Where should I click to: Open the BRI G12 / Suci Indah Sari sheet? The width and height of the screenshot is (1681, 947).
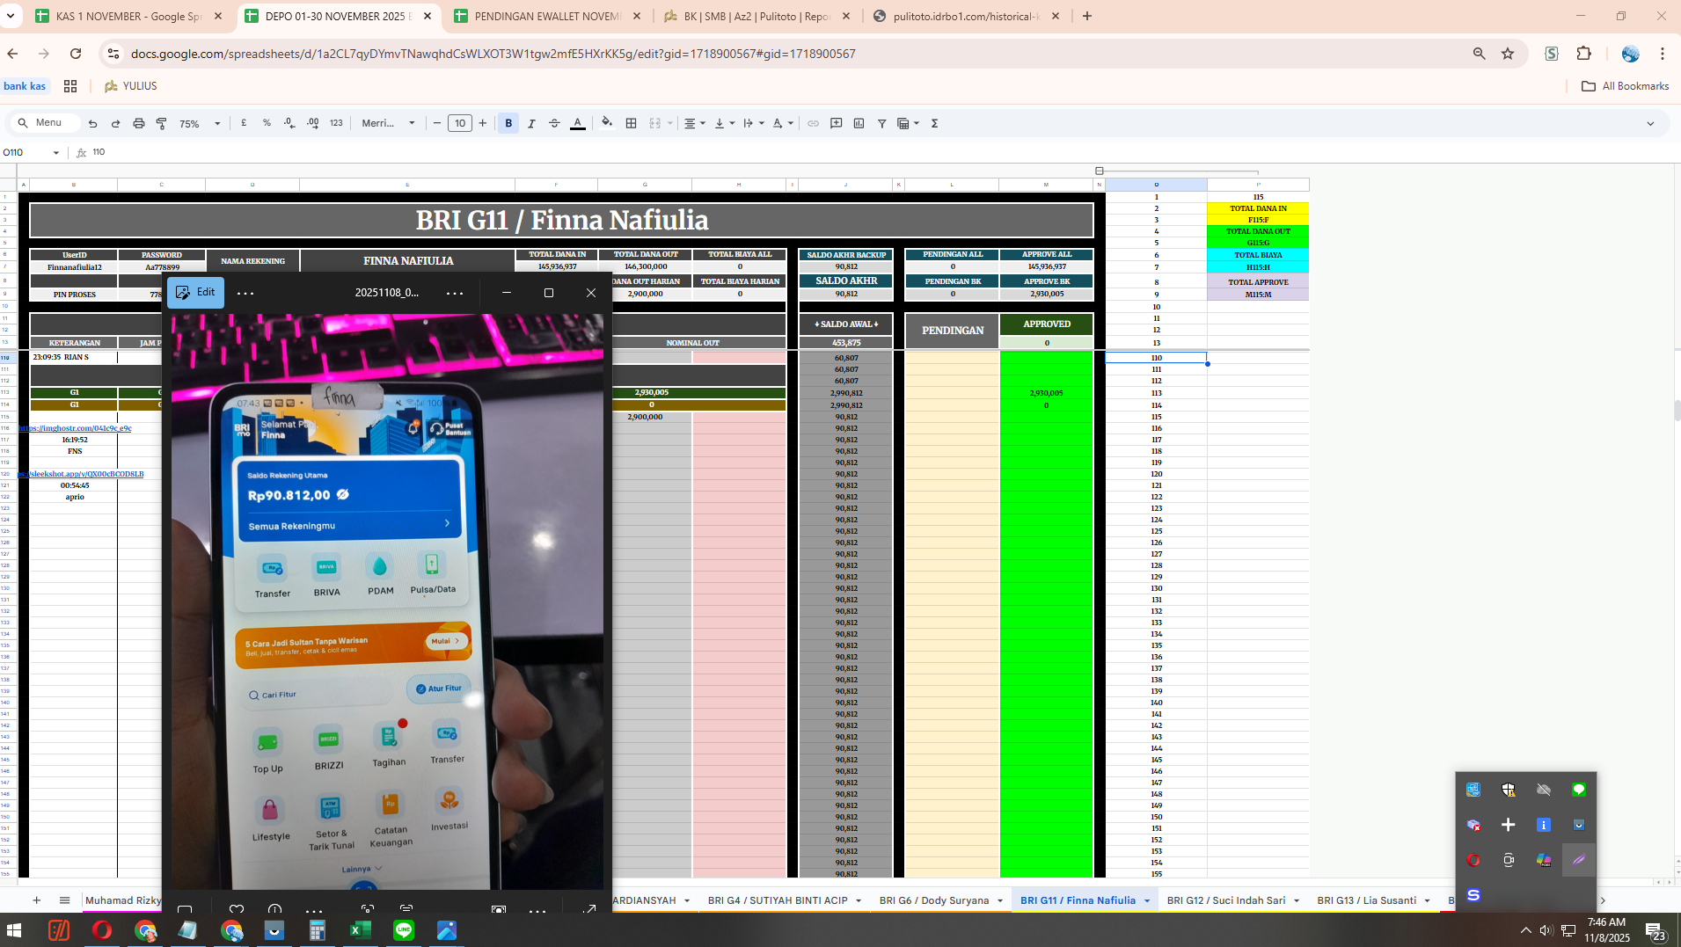pyautogui.click(x=1225, y=900)
